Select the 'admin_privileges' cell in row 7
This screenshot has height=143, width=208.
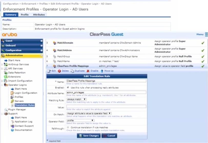[108, 66]
